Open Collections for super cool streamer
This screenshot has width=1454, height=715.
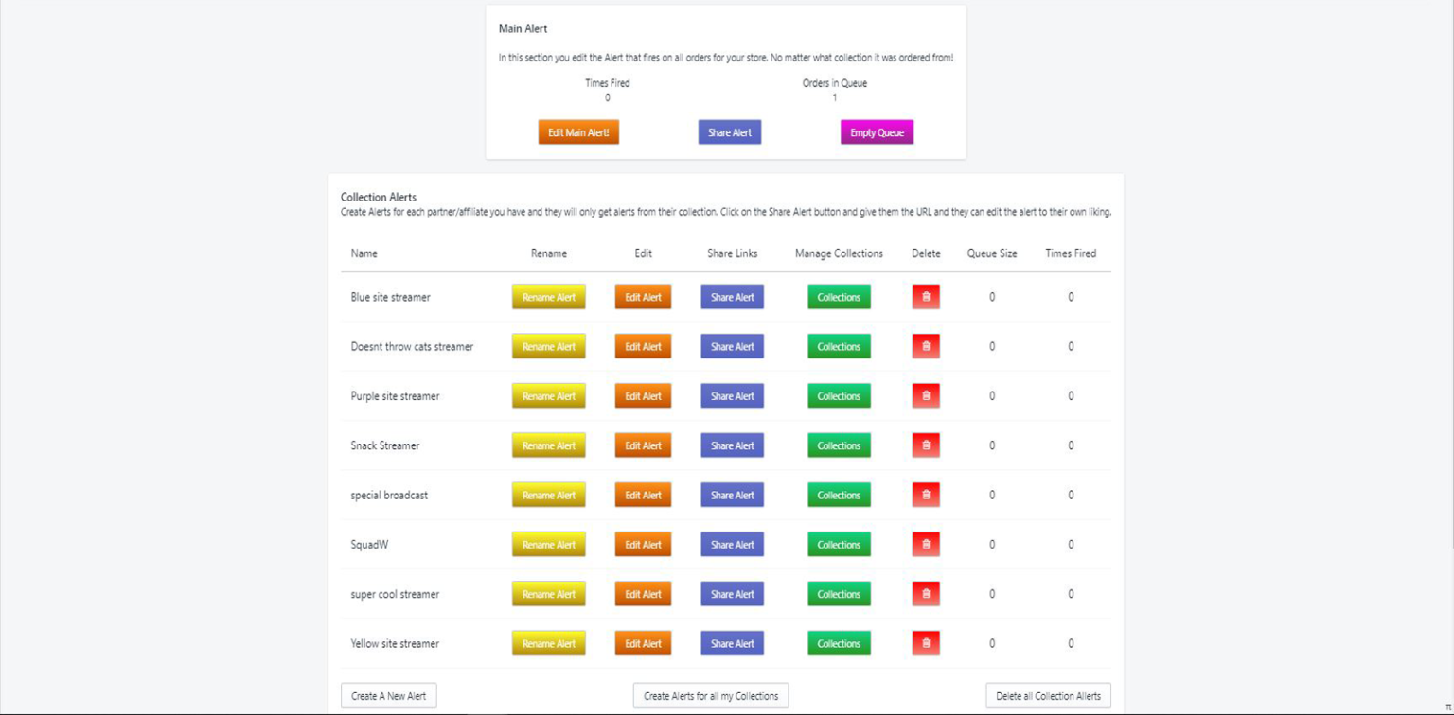point(839,594)
